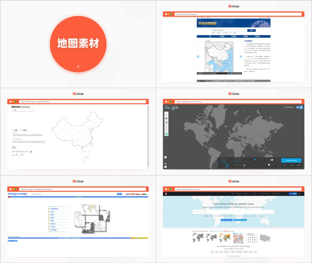
Task: Click the China map preview image on 标准地图服务
Action: point(219,57)
